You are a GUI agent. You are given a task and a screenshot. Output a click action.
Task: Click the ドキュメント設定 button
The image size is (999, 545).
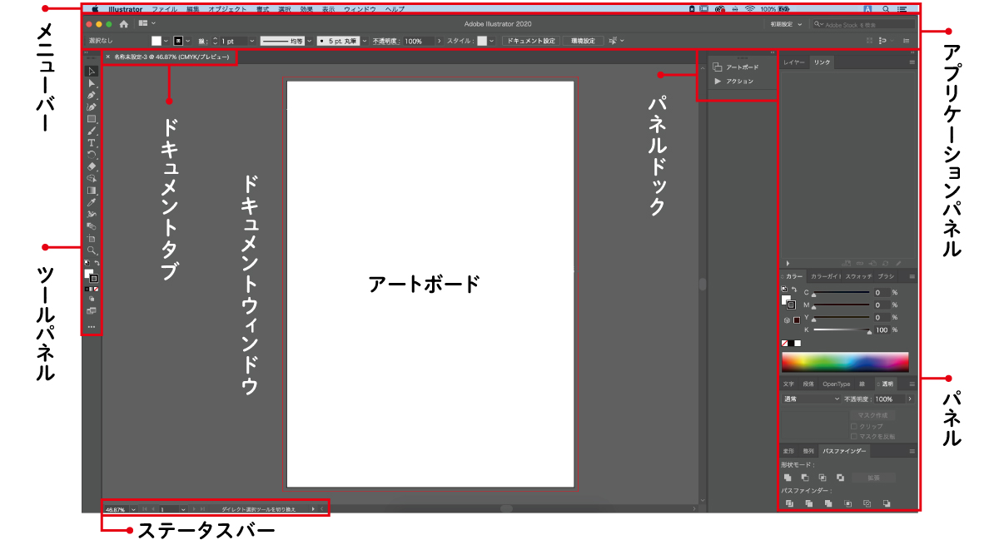530,40
